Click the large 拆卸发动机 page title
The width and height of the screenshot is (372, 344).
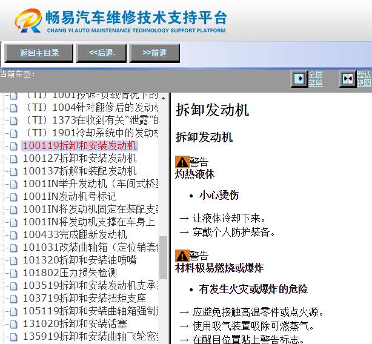point(212,110)
